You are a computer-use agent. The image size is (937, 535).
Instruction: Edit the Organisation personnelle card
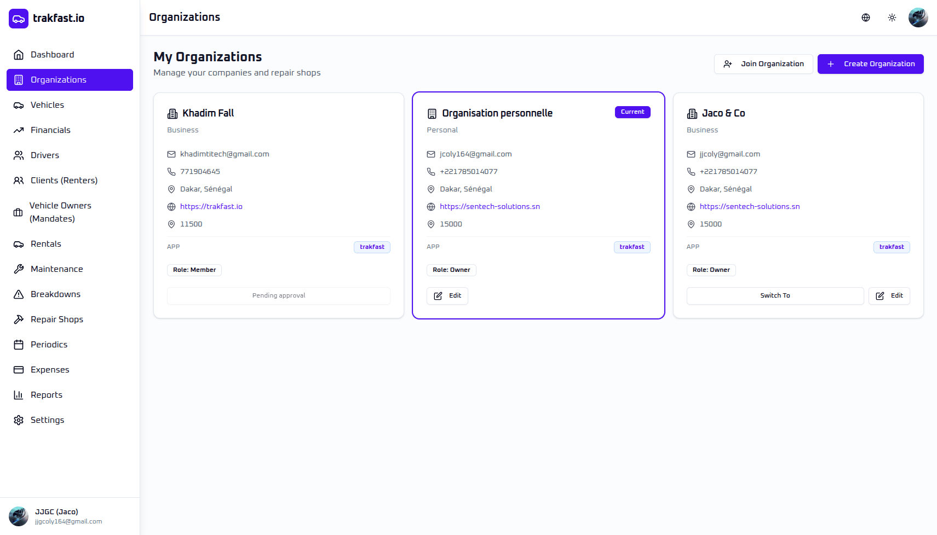tap(447, 296)
